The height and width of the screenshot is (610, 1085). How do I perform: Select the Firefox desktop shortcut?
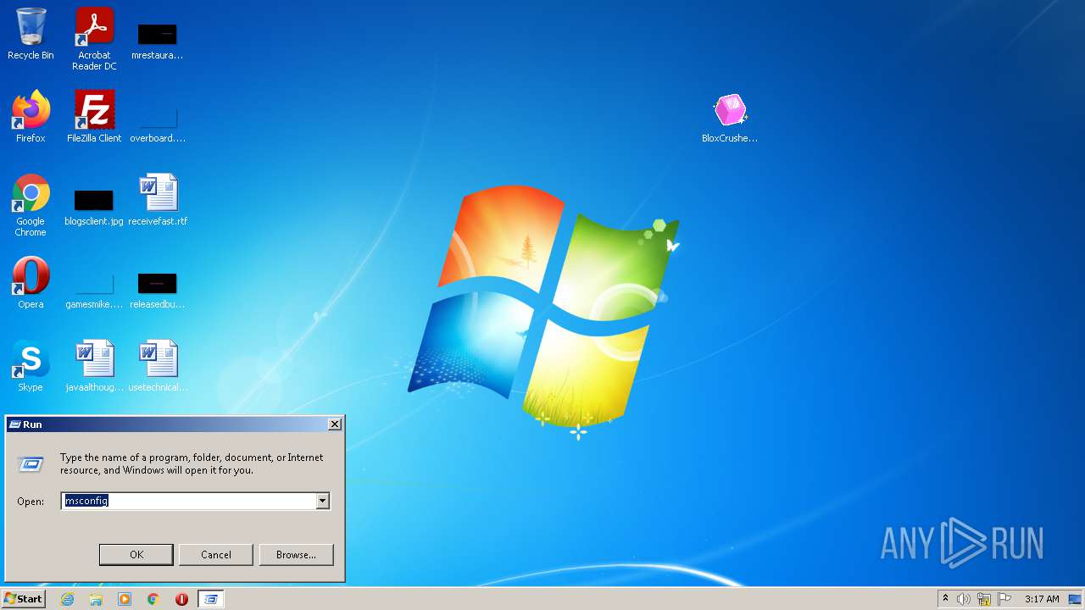[x=31, y=117]
